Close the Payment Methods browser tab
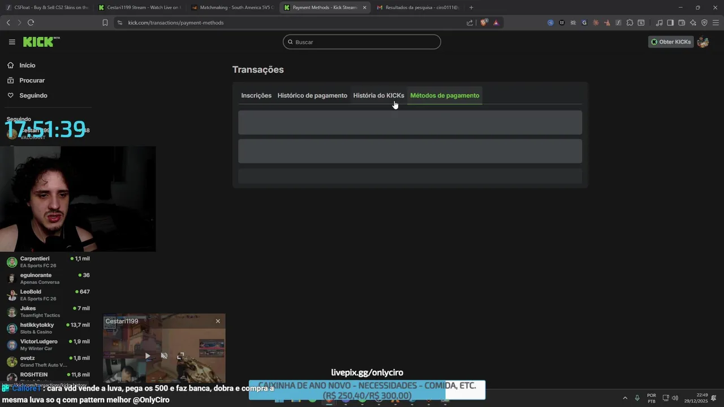724x407 pixels. tap(364, 7)
